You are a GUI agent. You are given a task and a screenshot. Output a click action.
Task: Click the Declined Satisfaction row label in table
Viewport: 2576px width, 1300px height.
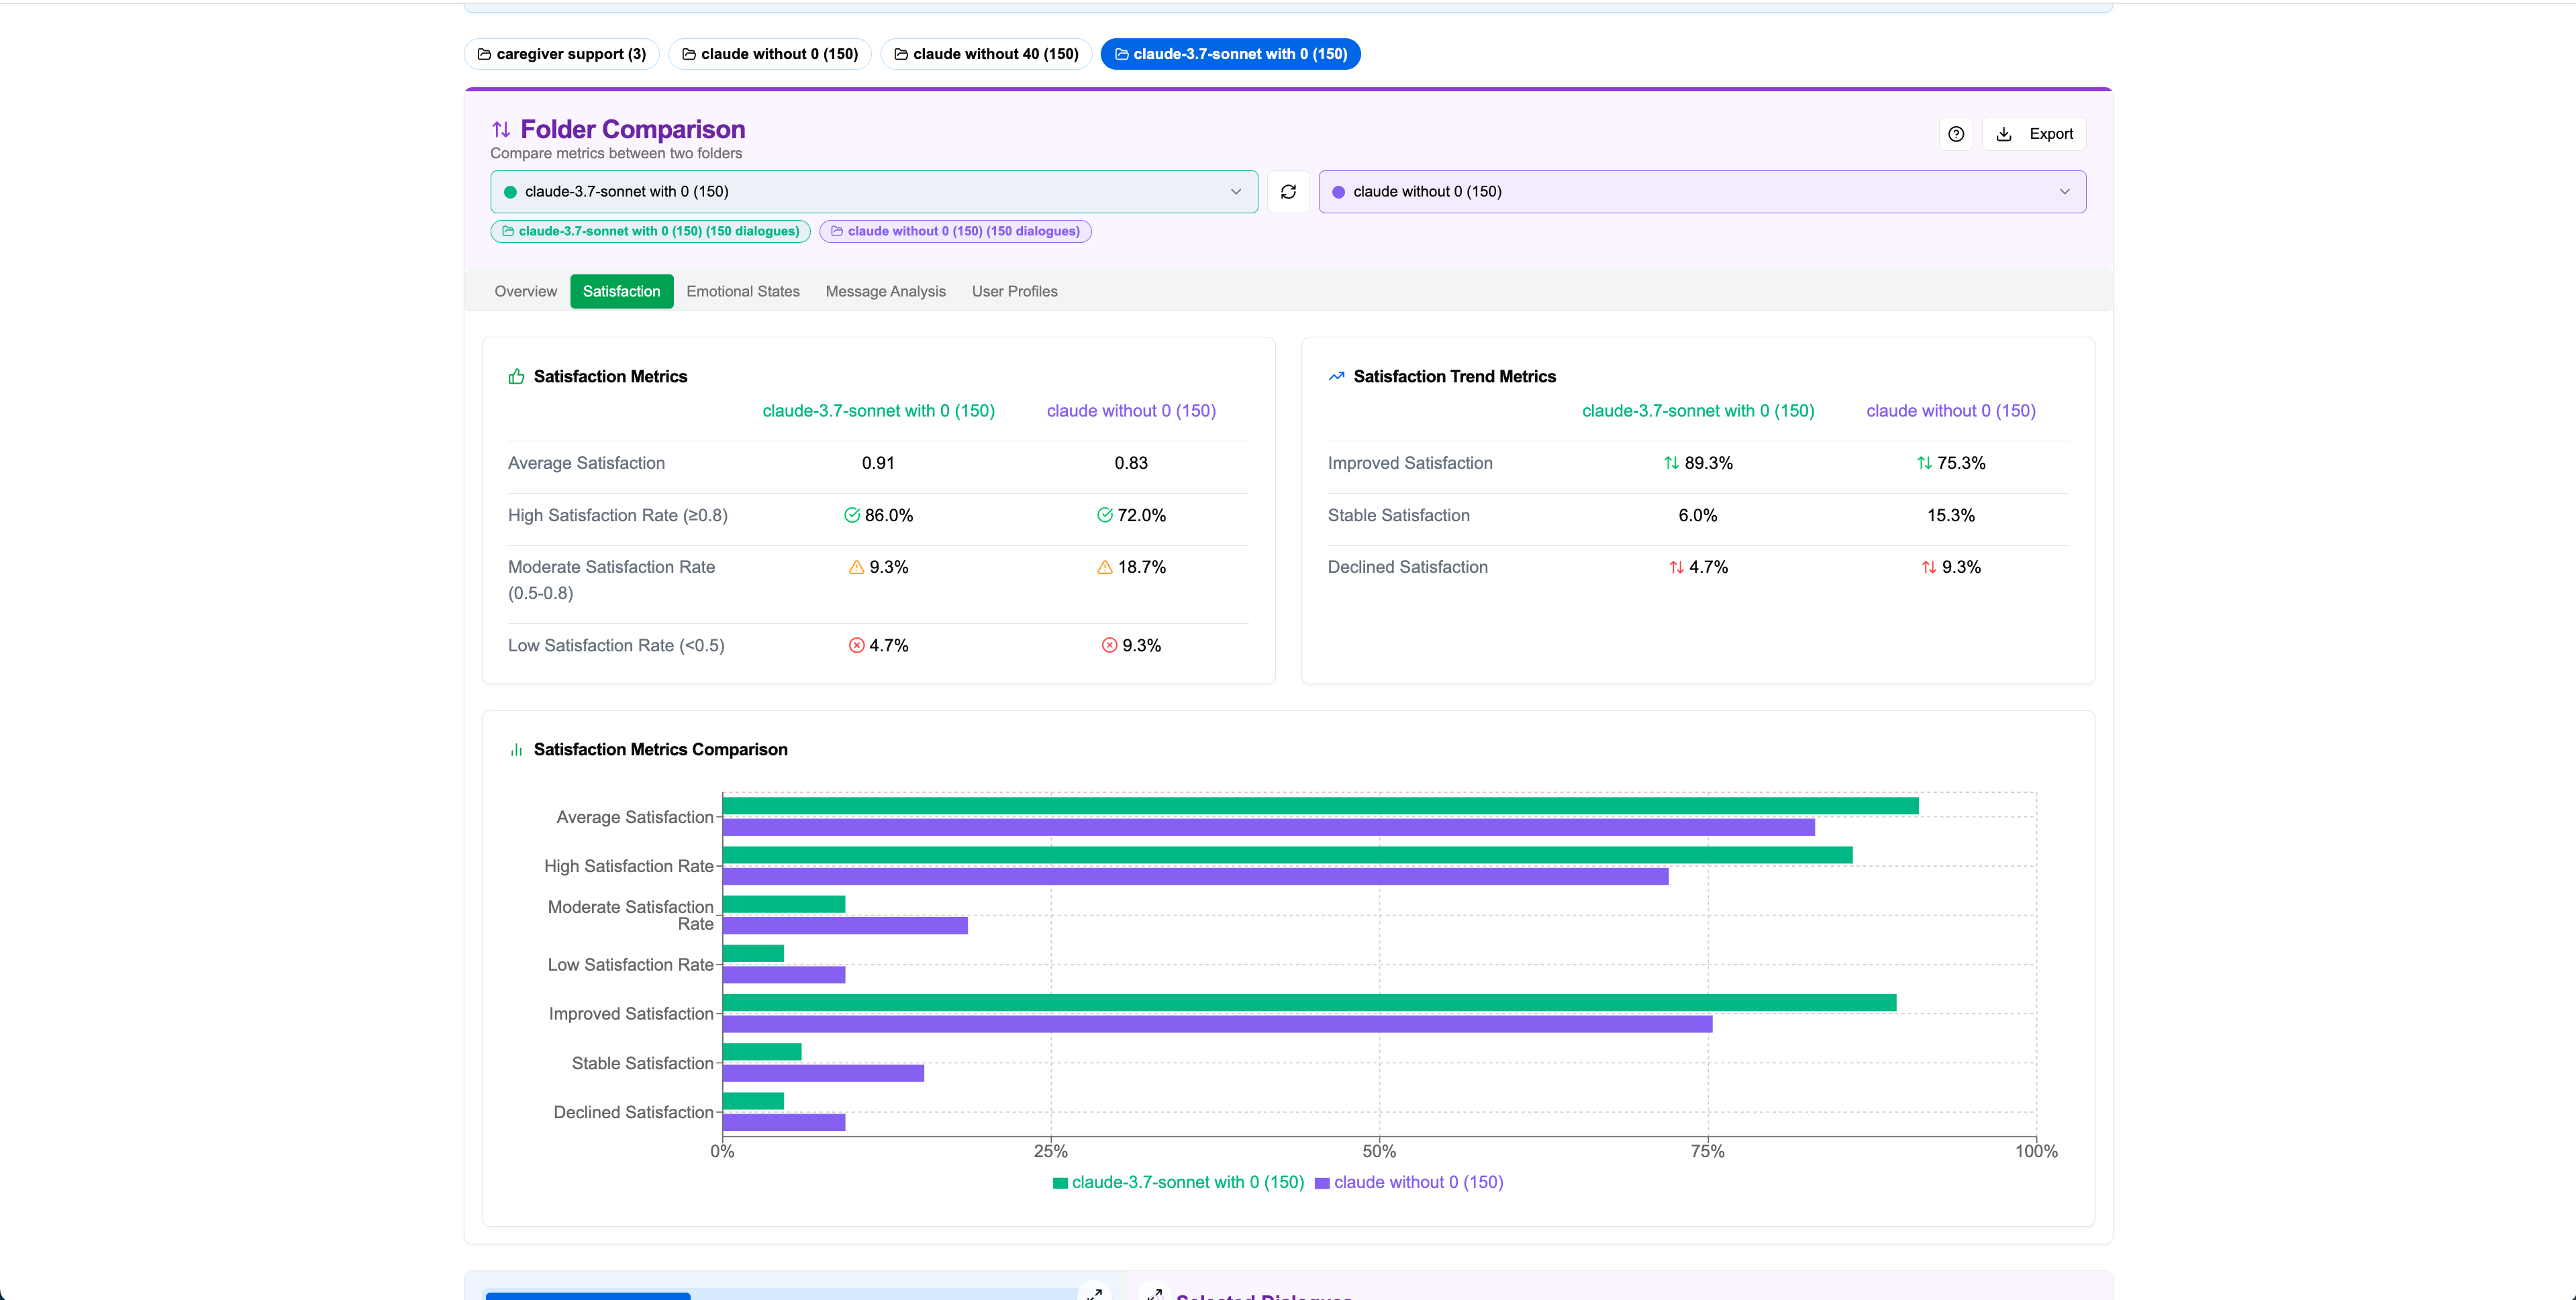(1408, 567)
